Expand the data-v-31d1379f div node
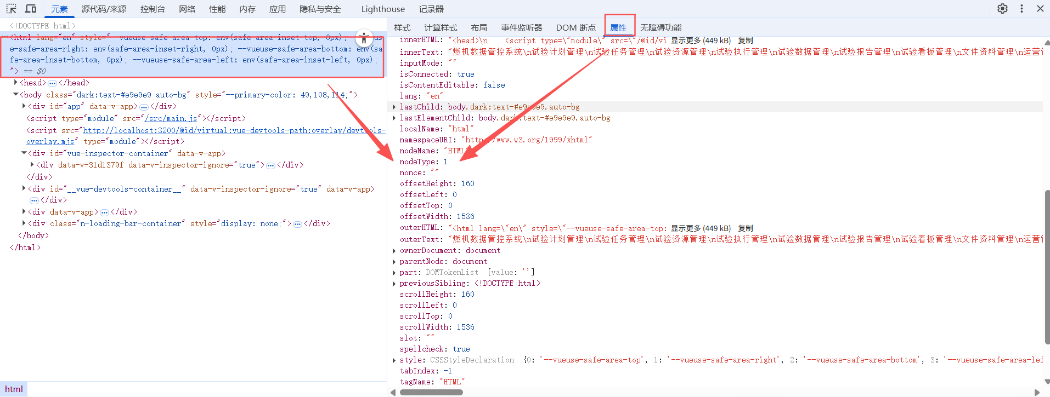This screenshot has width=1050, height=397. (x=32, y=165)
